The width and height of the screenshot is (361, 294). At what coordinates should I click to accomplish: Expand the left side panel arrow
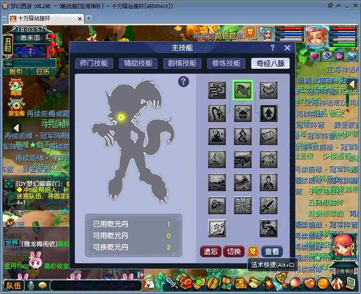click(x=16, y=128)
